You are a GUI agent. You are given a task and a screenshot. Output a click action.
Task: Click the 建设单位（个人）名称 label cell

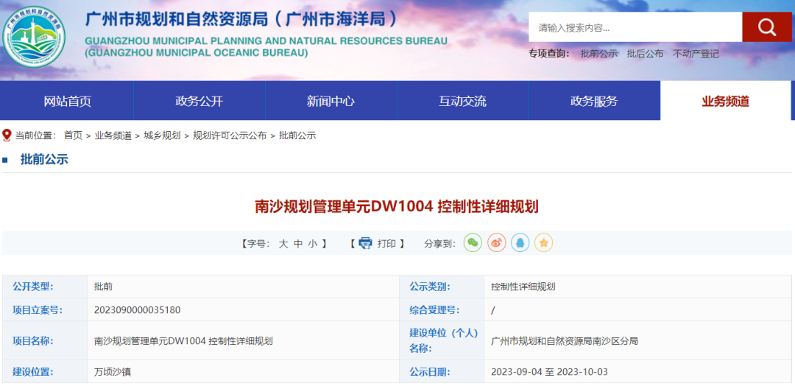coord(442,341)
